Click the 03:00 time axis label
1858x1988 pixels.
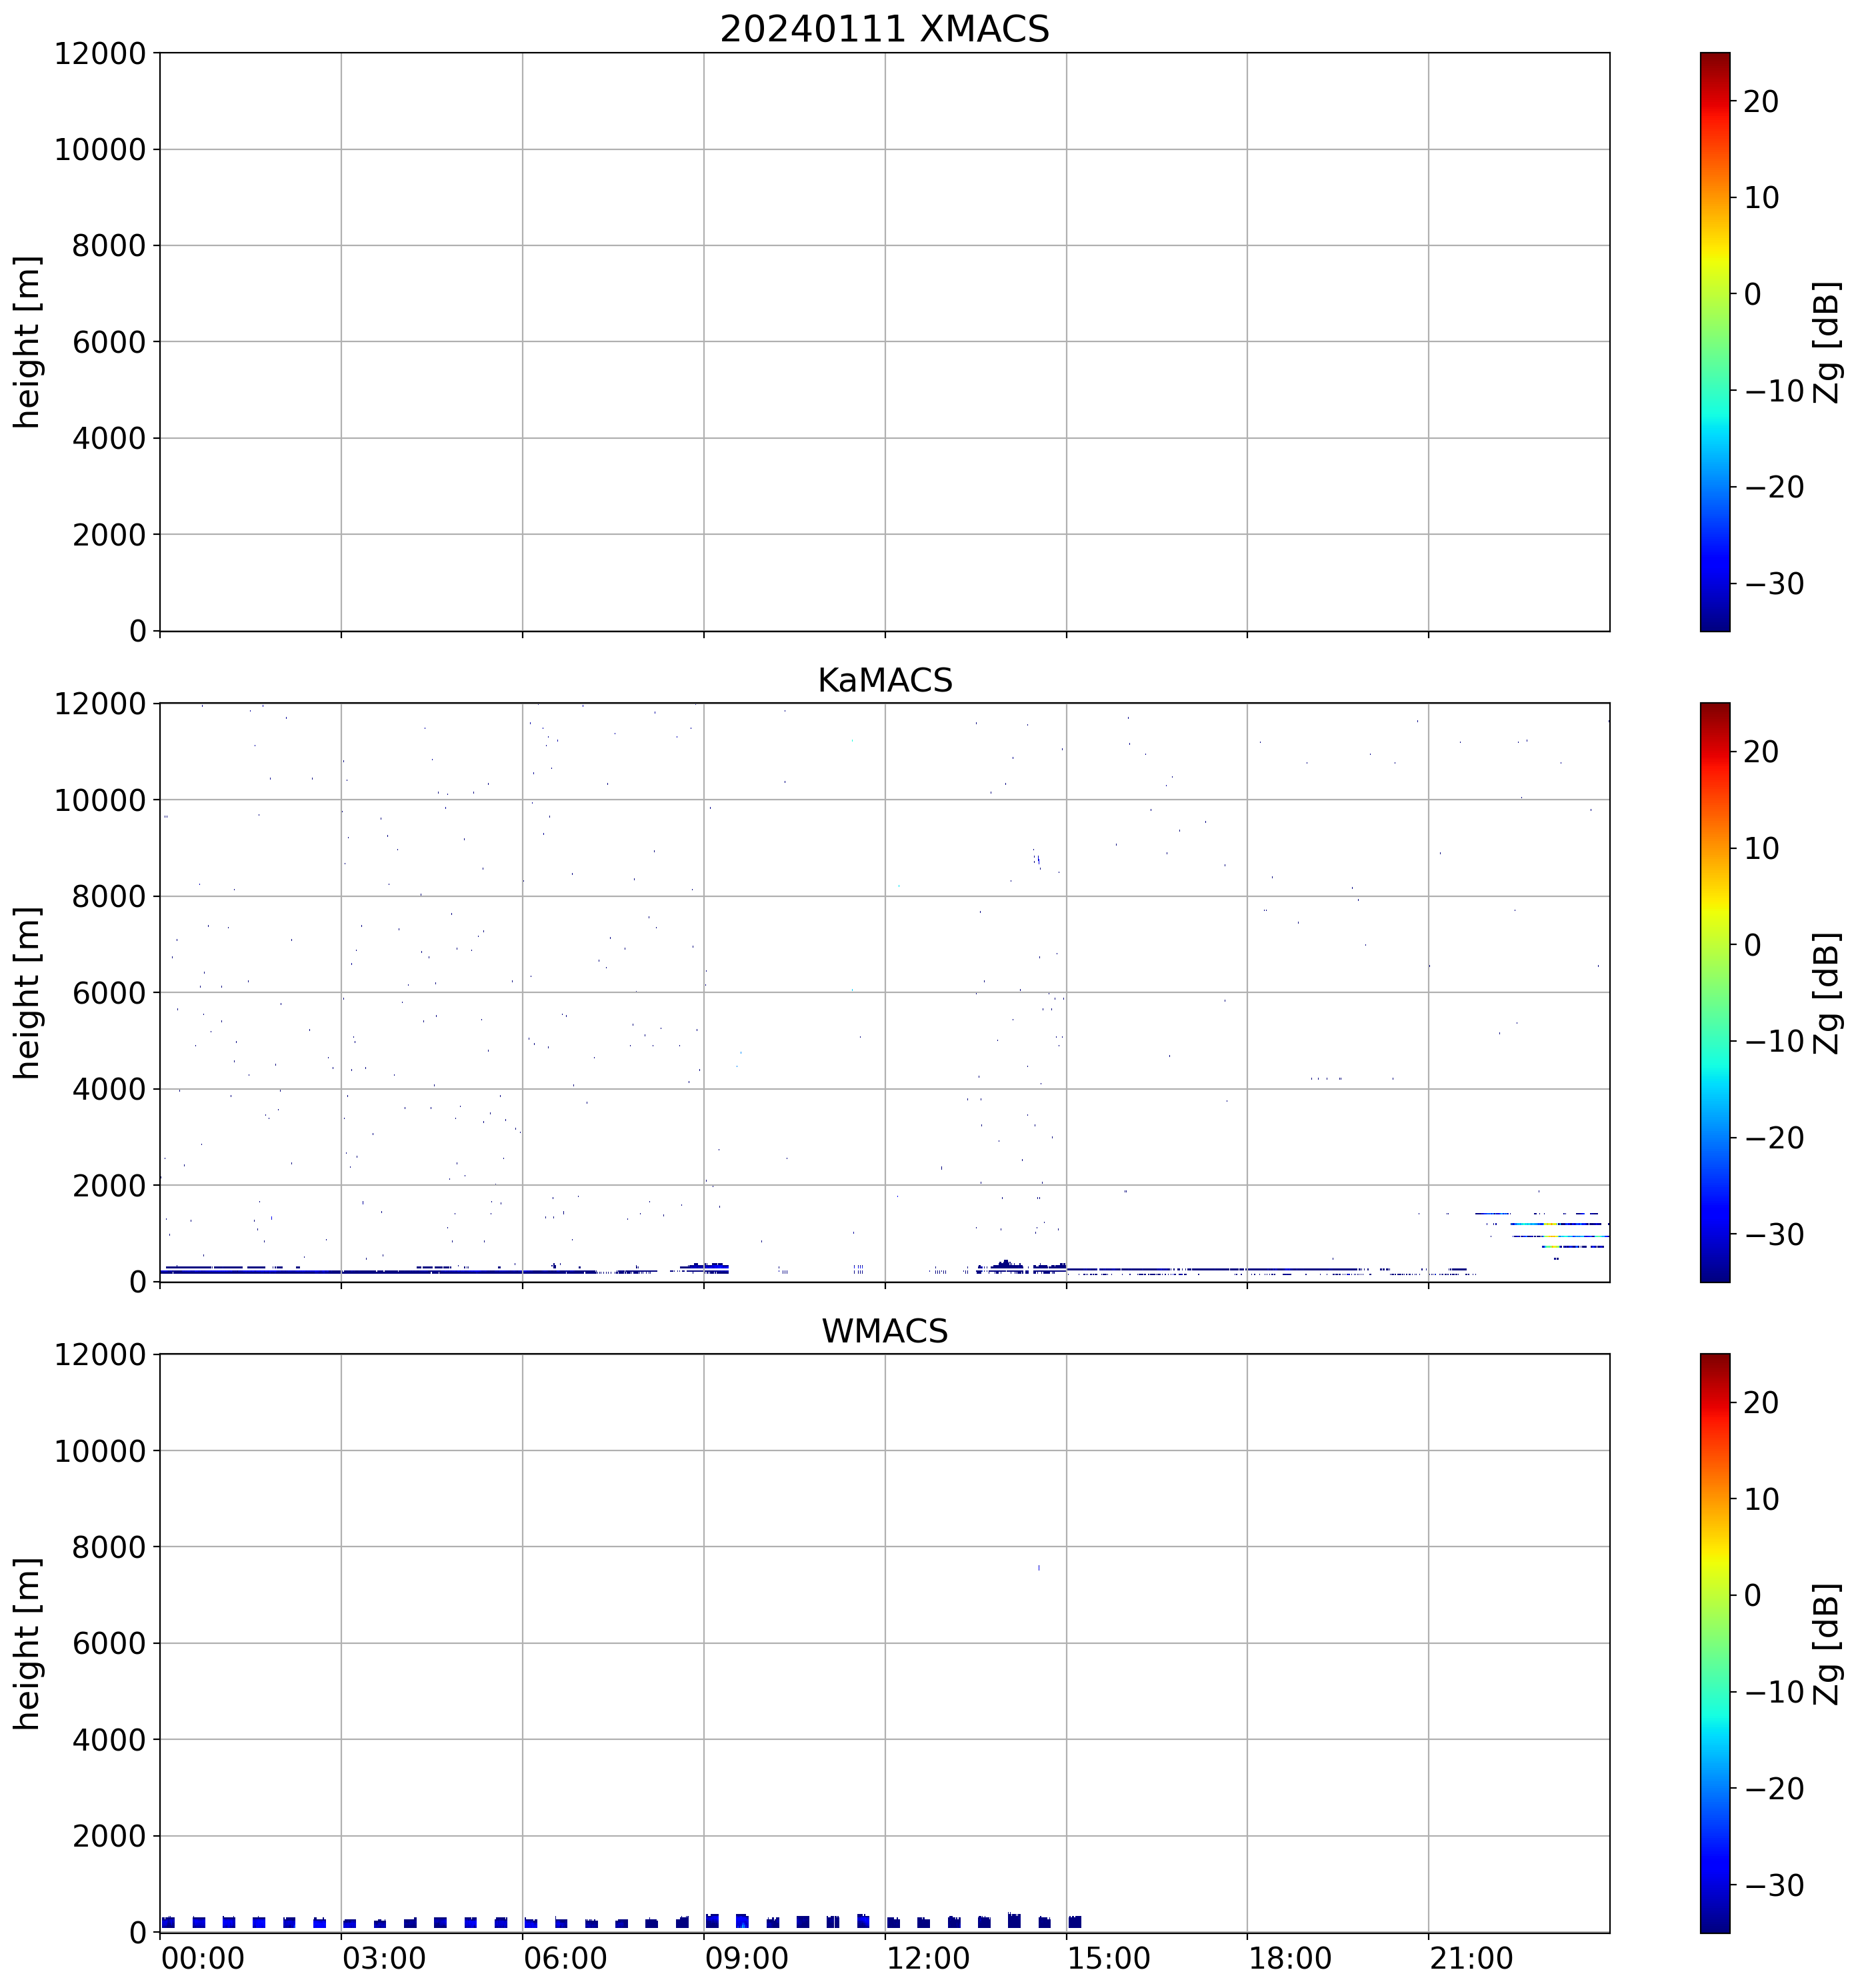tap(384, 1958)
